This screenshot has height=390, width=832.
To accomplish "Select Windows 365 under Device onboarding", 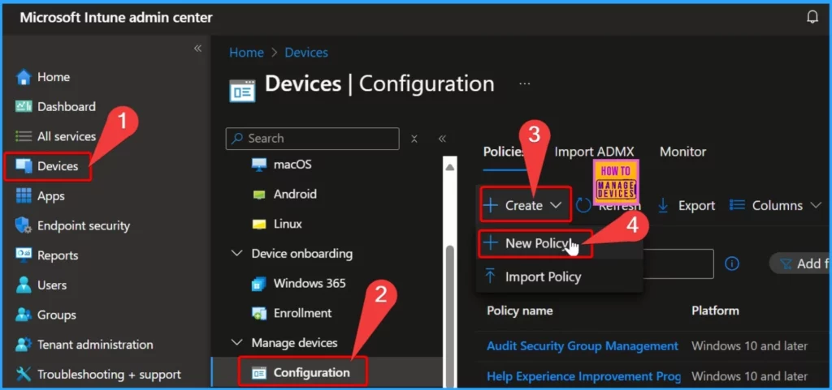I will [310, 283].
